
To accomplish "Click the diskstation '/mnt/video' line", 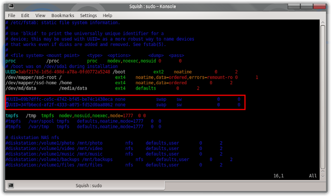I will click(114, 148).
